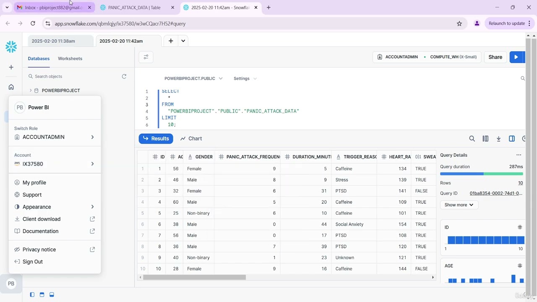Bookmark this page with the star icon

[x=459, y=23]
